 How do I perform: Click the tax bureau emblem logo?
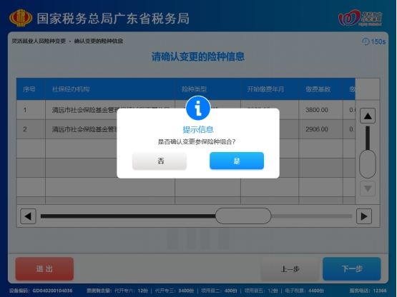[21, 18]
